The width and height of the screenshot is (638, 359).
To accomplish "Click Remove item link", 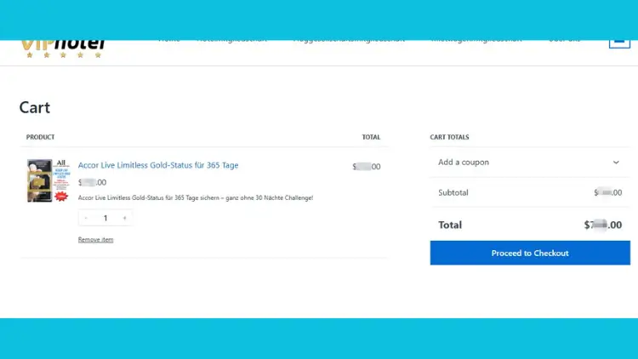I will pos(95,240).
